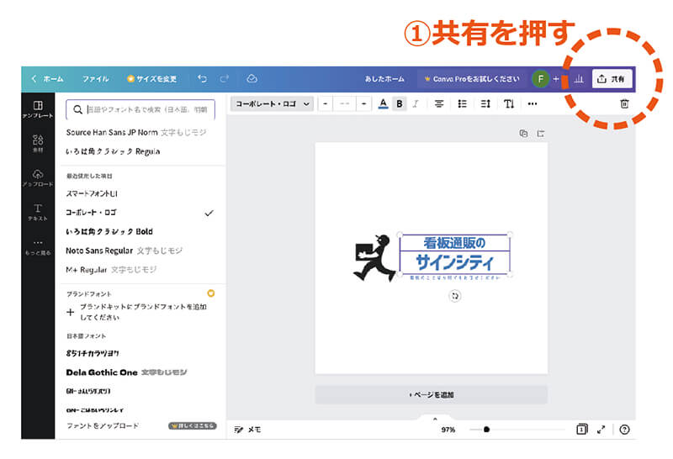Expand the page list chevron above zoom bar
Screen dimensions: 673x459
coord(434,418)
